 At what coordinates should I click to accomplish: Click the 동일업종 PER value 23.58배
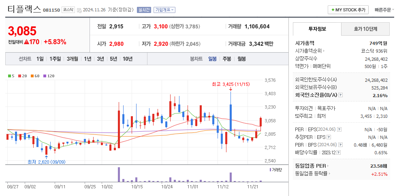tap(379, 166)
